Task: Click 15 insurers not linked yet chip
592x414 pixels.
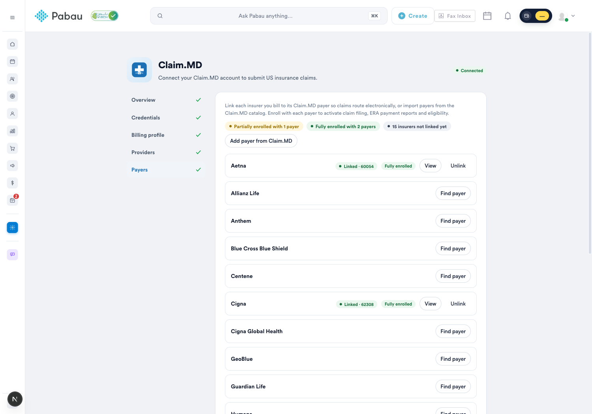Action: (x=417, y=127)
